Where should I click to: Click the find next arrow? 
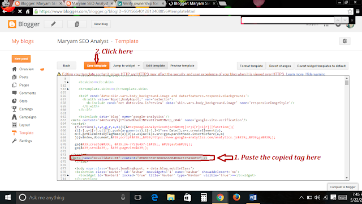tap(344, 20)
